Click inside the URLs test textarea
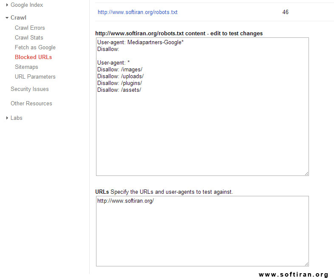The image size is (334, 280). [202, 231]
